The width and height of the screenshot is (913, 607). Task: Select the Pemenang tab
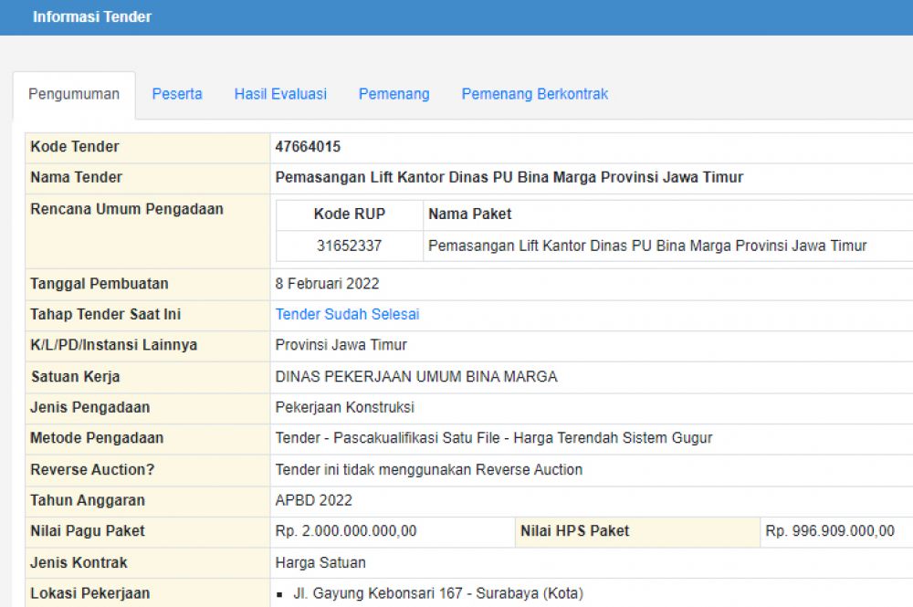[x=394, y=94]
